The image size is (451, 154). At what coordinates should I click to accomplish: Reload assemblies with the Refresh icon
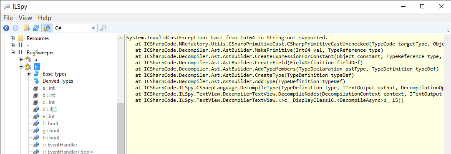35,28
